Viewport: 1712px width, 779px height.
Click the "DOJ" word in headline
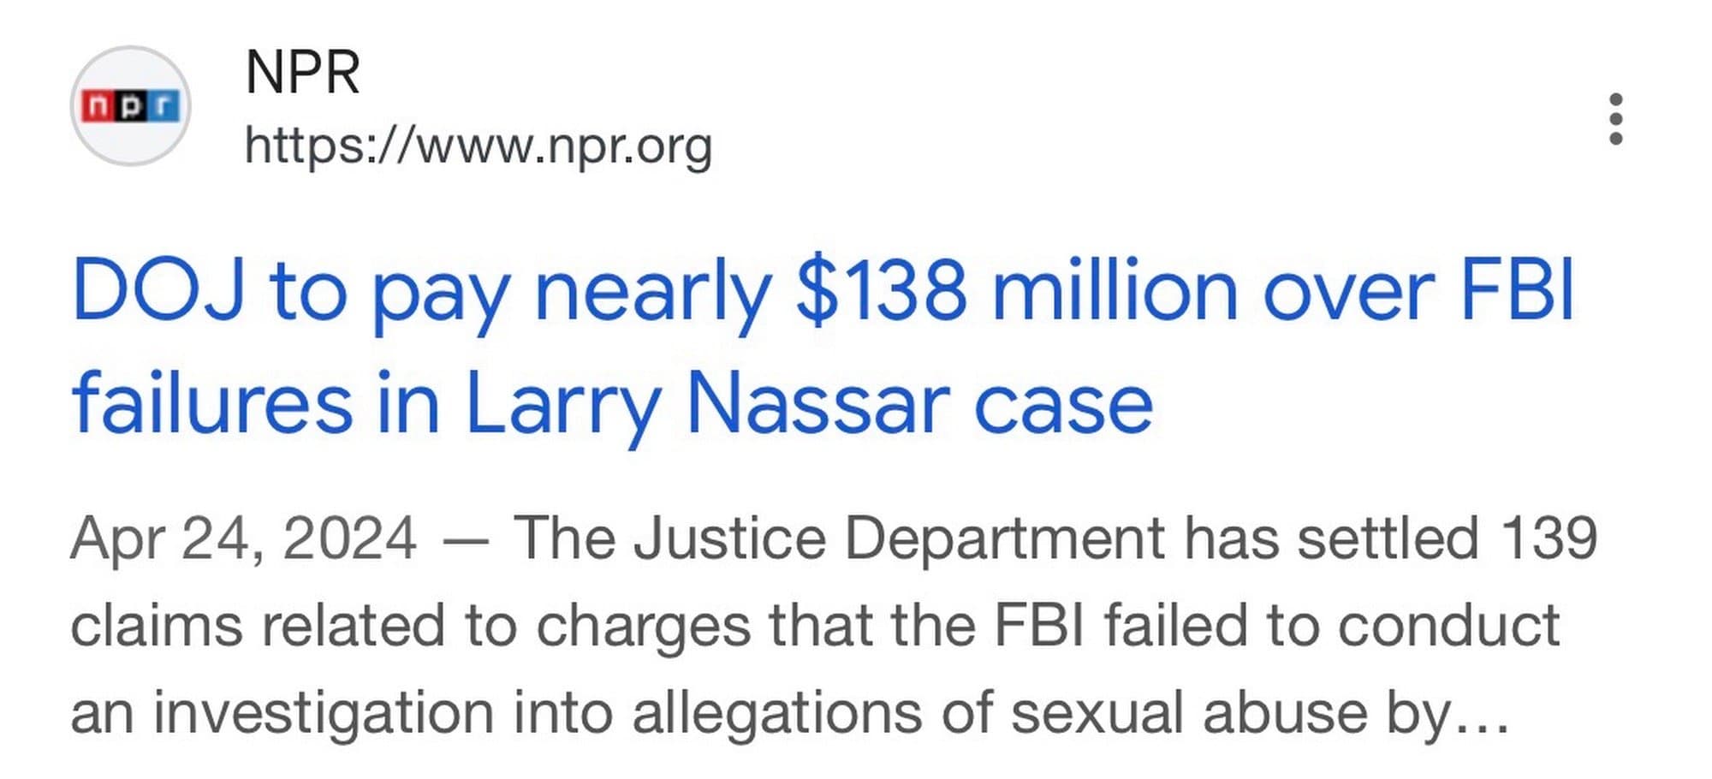pyautogui.click(x=159, y=291)
